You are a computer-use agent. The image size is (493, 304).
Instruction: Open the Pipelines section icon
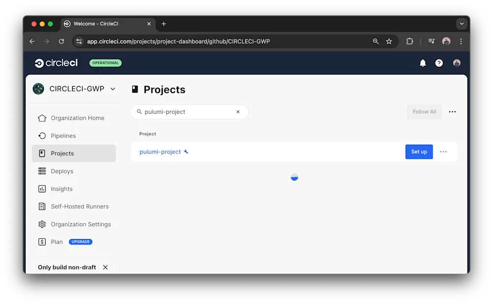(x=42, y=136)
